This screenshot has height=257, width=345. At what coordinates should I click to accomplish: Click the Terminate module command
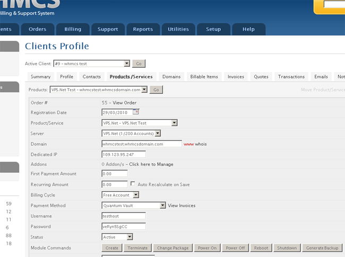(138, 248)
